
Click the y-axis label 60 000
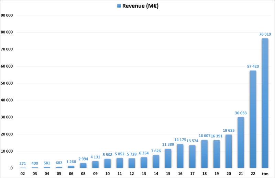point(7,66)
